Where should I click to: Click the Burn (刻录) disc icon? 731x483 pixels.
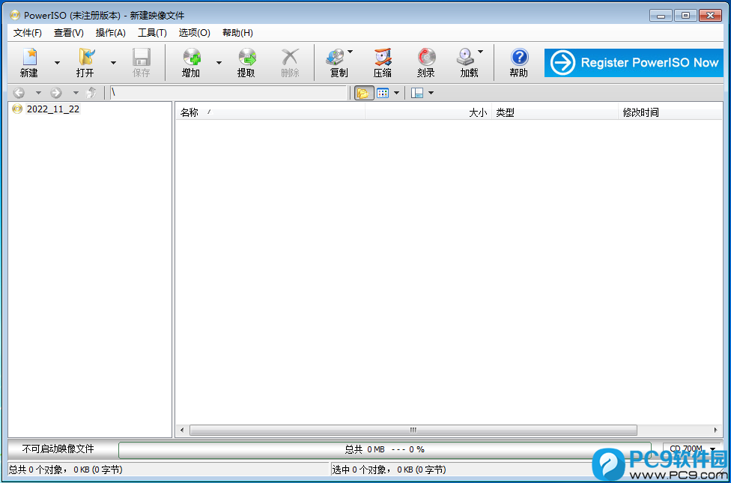pyautogui.click(x=426, y=58)
